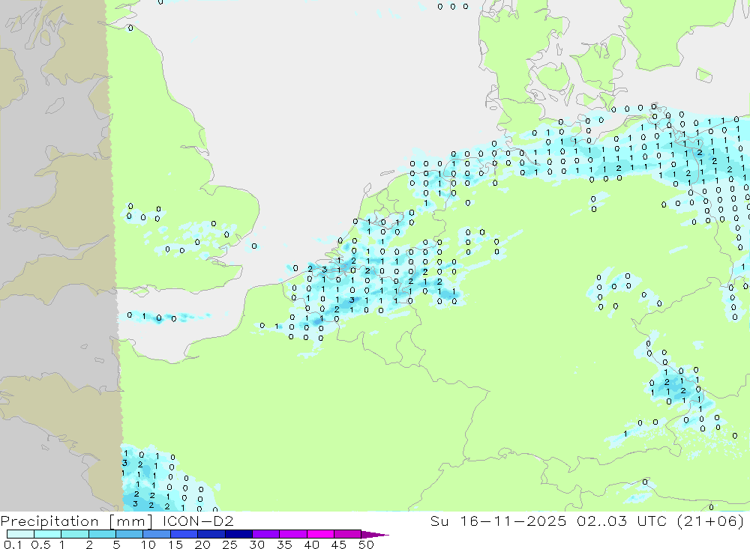Click the above-50 arrow tip of legend
Image resolution: width=750 pixels, height=549 pixels.
click(x=376, y=534)
